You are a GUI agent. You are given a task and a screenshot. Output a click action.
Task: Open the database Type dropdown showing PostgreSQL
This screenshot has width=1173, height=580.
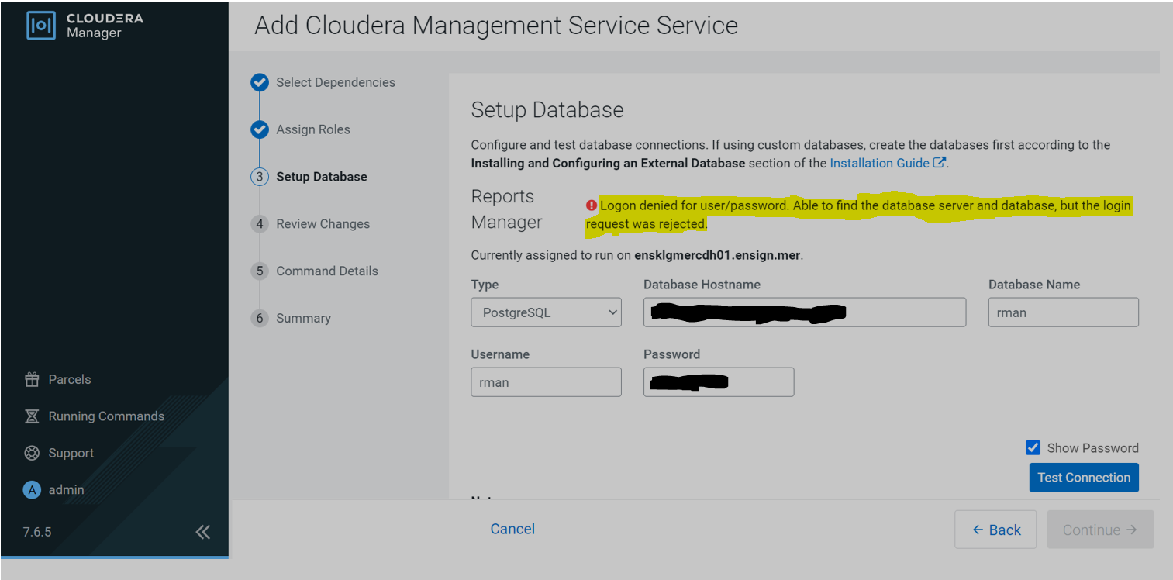coord(545,312)
